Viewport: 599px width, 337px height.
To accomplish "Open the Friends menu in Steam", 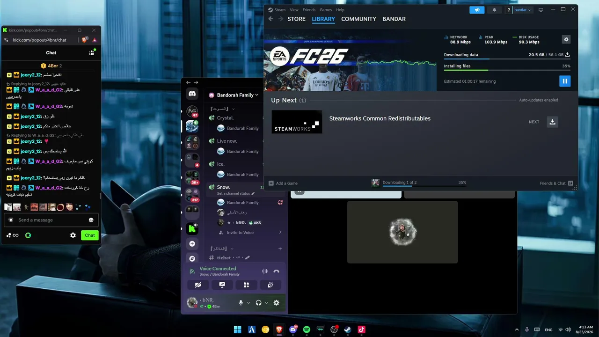I will pos(309,10).
